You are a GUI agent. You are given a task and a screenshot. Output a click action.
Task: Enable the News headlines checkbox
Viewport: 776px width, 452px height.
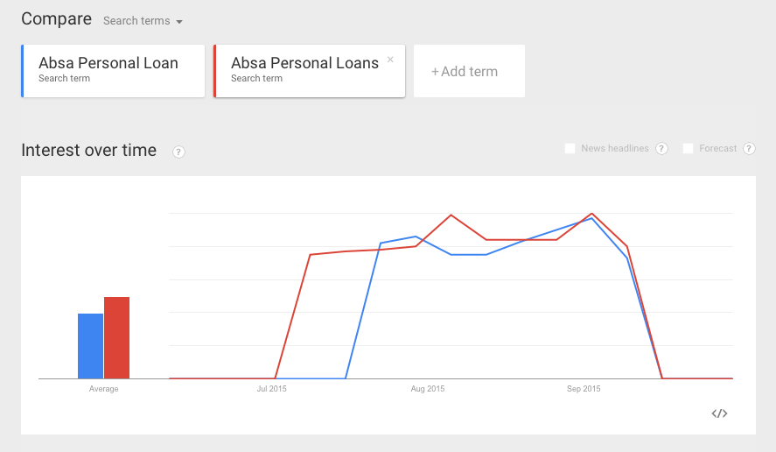pos(570,149)
